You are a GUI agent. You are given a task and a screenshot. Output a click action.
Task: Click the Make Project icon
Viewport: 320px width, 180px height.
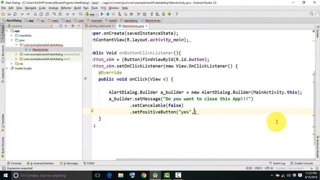coord(81,14)
